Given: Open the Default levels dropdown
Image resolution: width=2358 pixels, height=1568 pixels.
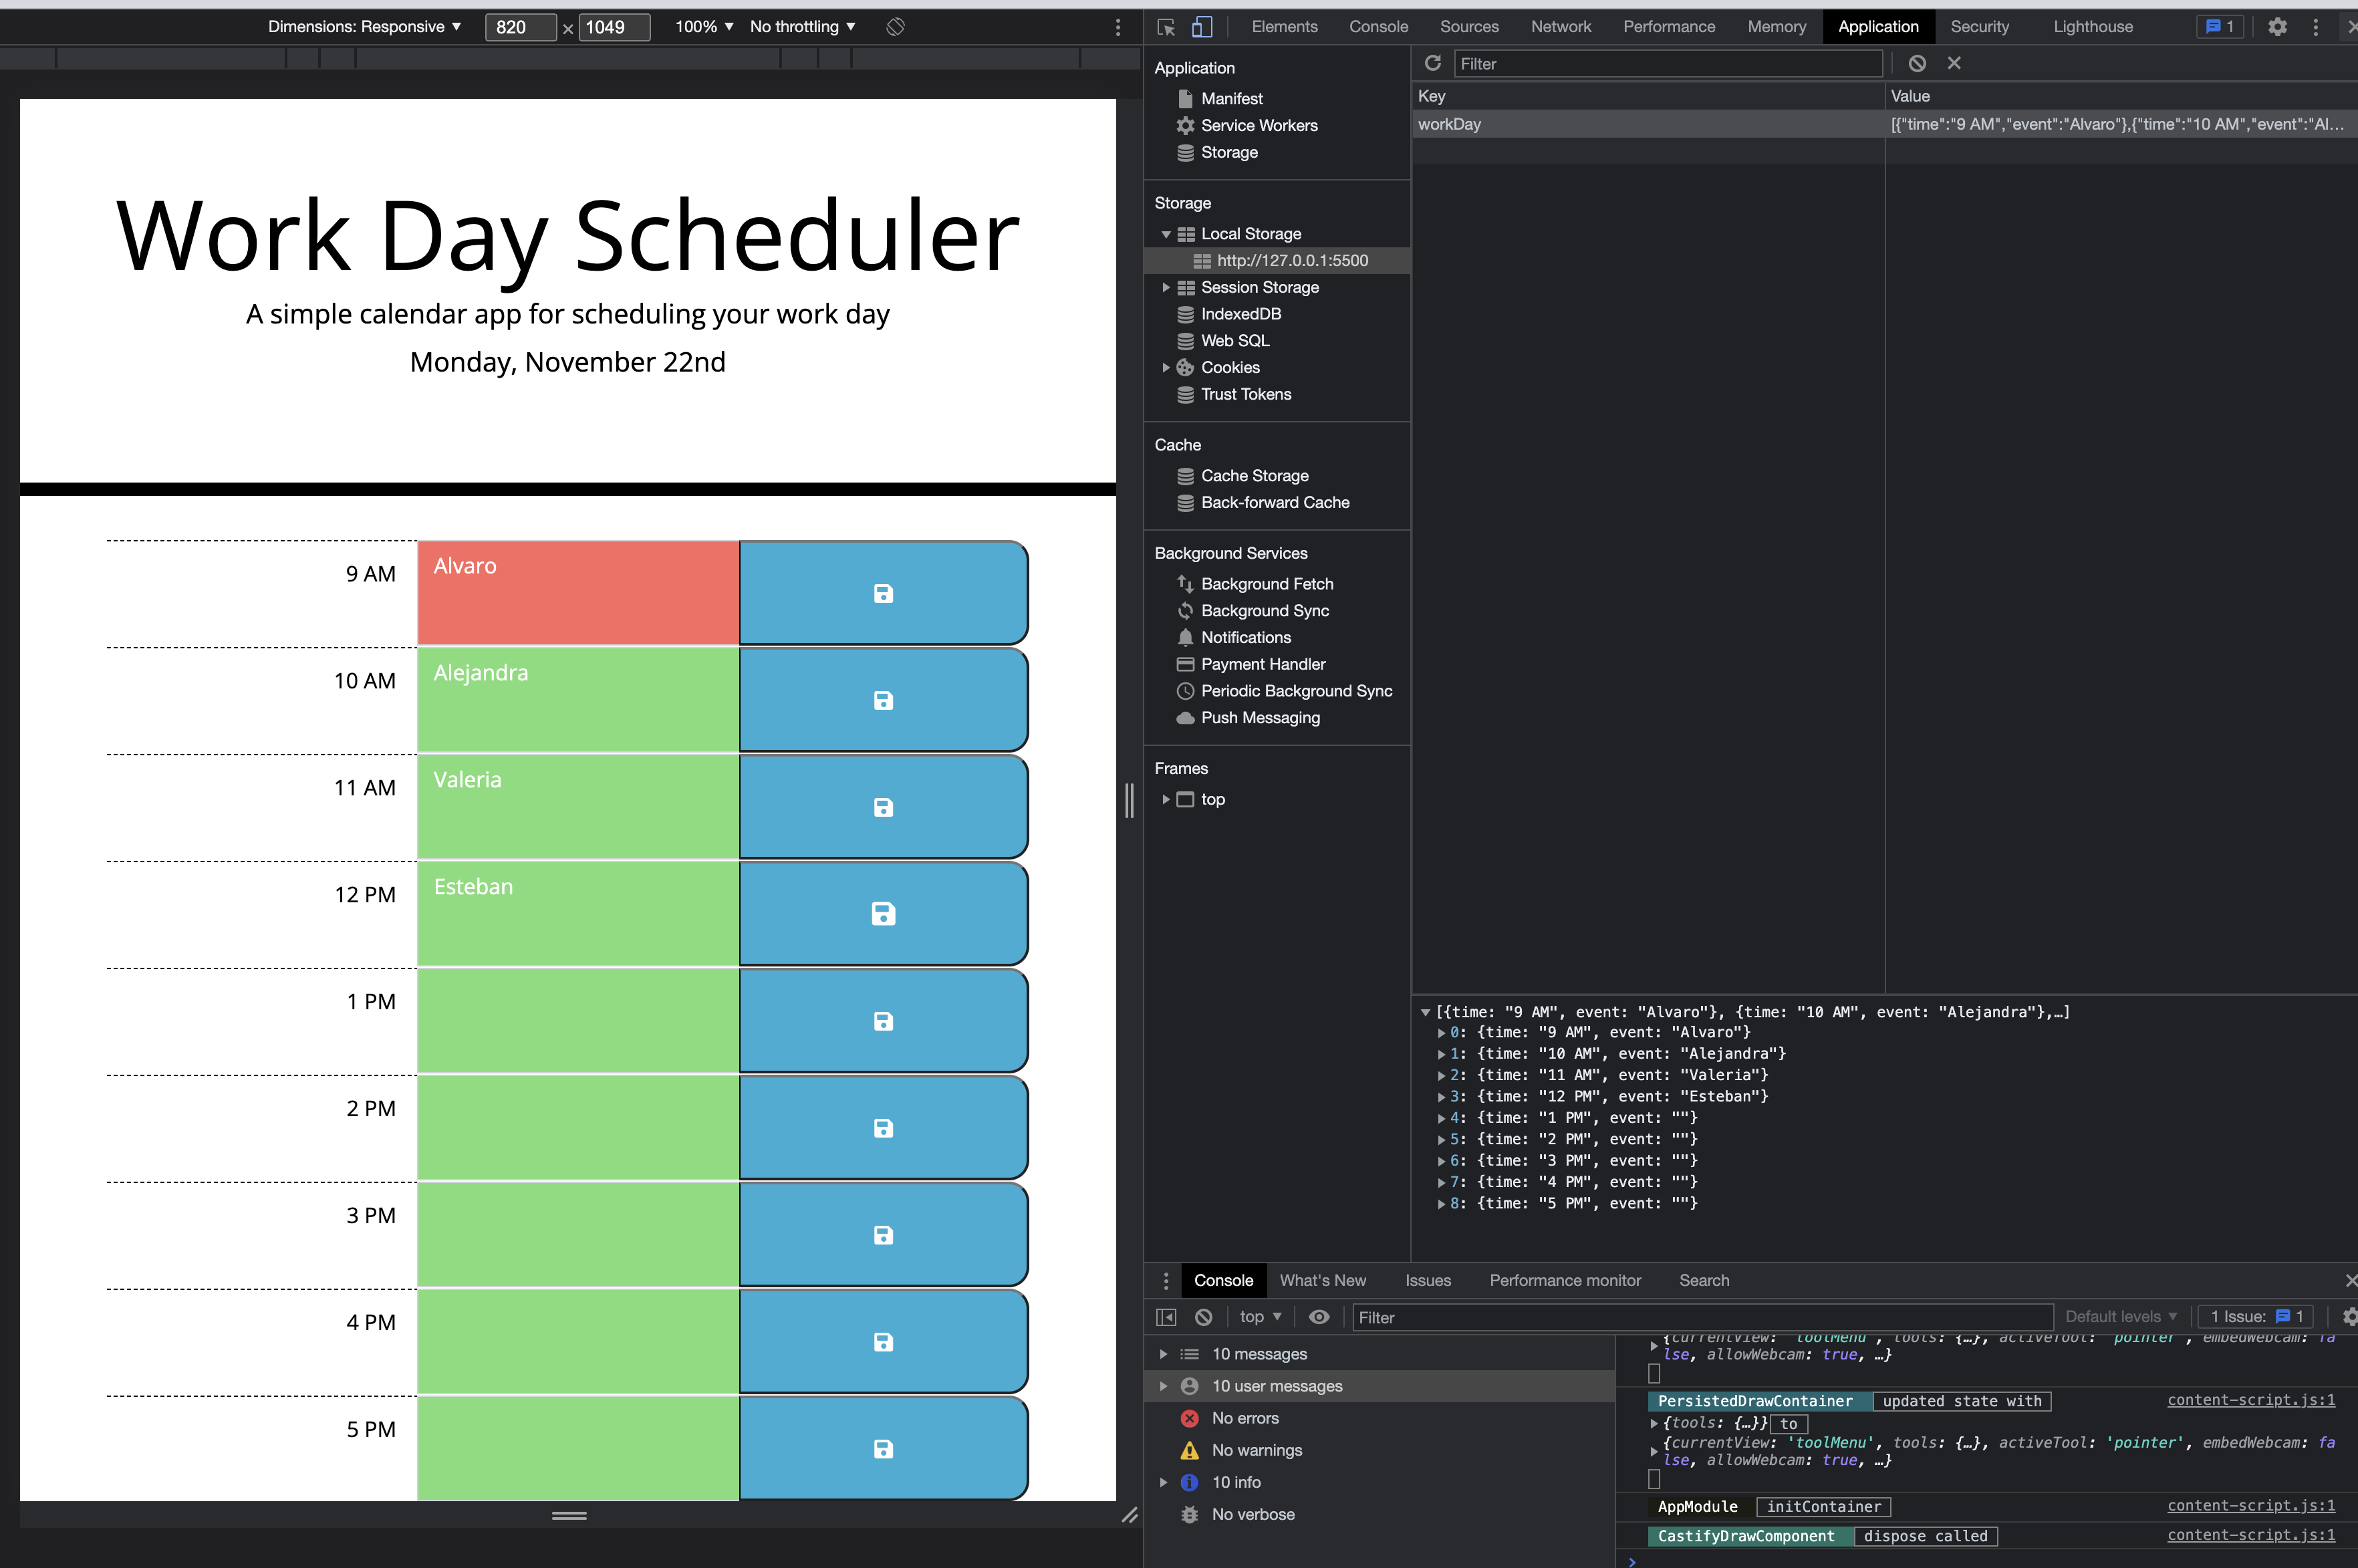Looking at the screenshot, I should pos(2120,1317).
